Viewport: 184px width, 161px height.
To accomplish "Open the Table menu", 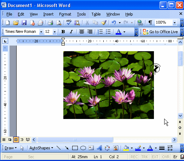I will click(x=96, y=14).
